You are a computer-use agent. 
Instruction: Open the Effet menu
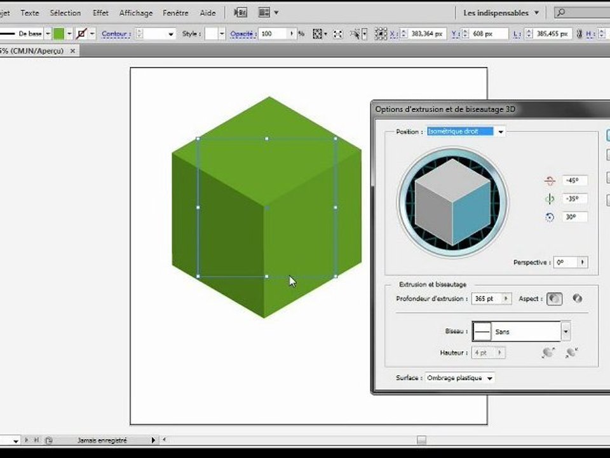(x=100, y=13)
